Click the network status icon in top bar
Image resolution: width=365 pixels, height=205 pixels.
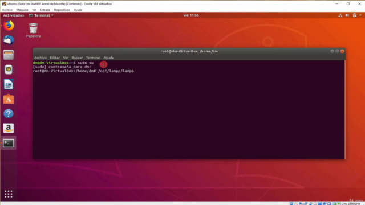coord(340,15)
